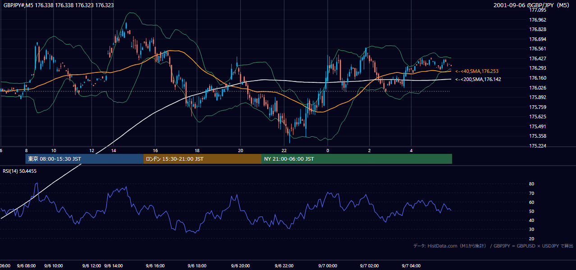
Task: Click bottom date label 9/6 14:00
Action: 114,266
